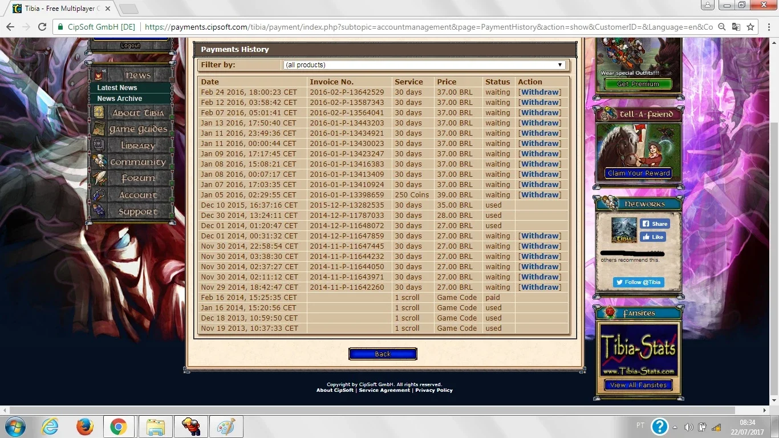Click network signal icon in the tray
779x438 pixels.
click(716, 427)
